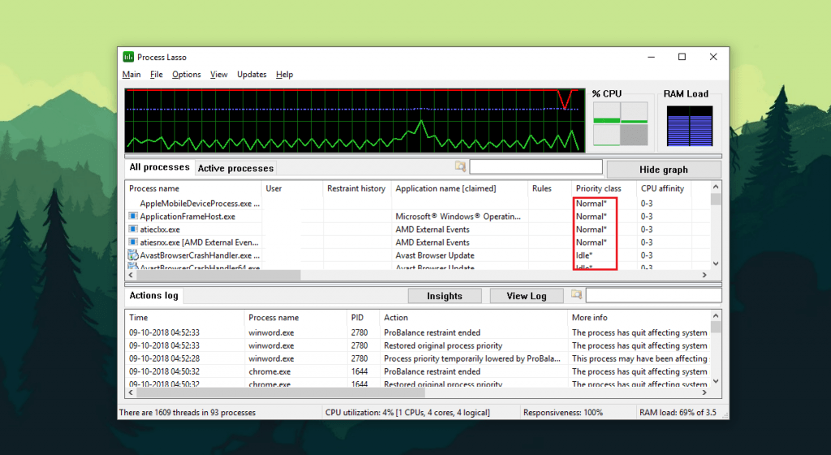Click the search icon beside the process filter box

(460, 166)
